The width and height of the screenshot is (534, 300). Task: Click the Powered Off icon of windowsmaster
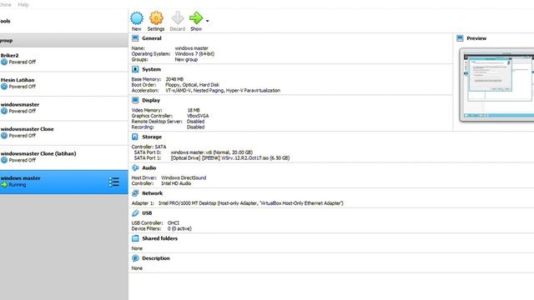[x=4, y=111]
